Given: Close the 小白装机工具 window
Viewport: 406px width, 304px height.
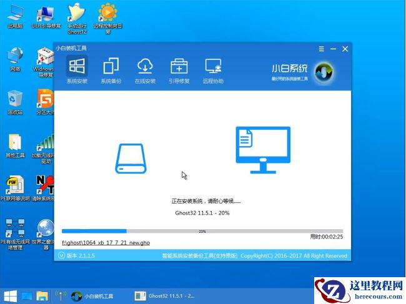Looking at the screenshot, I should click(345, 49).
